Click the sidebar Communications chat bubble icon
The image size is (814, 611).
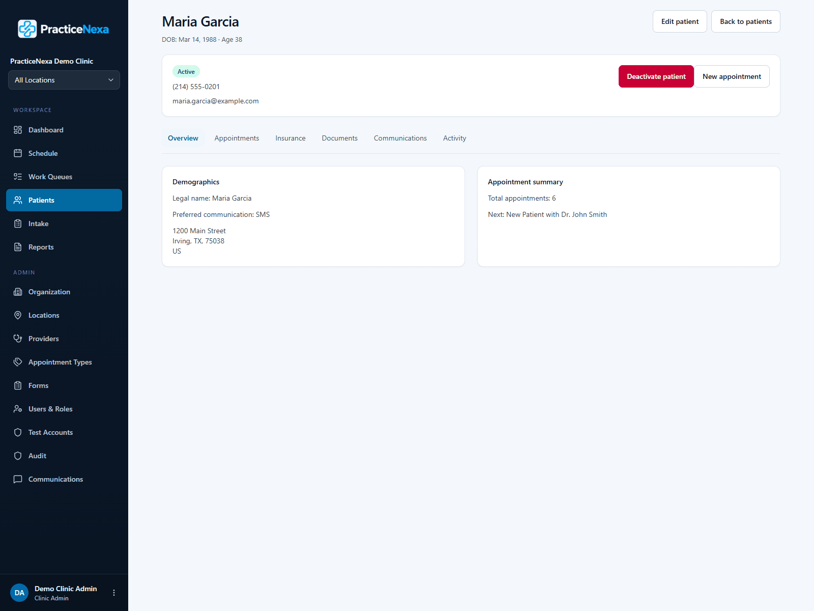(18, 479)
